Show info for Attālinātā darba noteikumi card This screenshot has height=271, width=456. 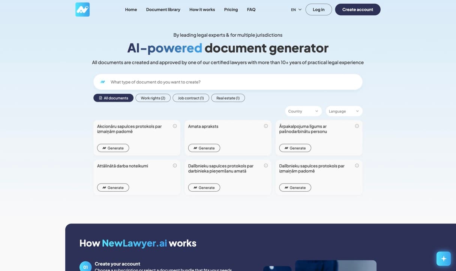pos(175,165)
